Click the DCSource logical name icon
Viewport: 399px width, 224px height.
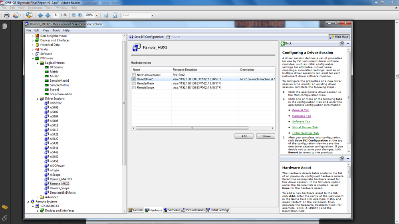coord(47,67)
